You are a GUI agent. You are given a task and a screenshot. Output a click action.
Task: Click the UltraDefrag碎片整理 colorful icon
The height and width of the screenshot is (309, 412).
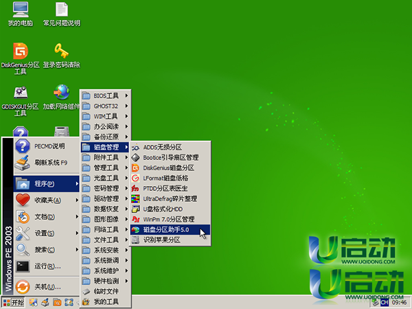click(x=135, y=198)
